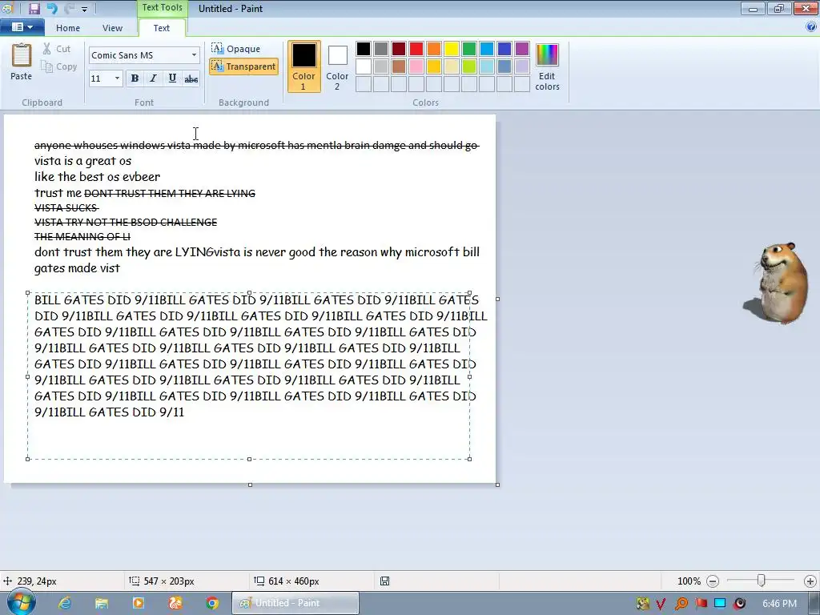Select Opaque text background
The height and width of the screenshot is (615, 820).
[x=236, y=49]
